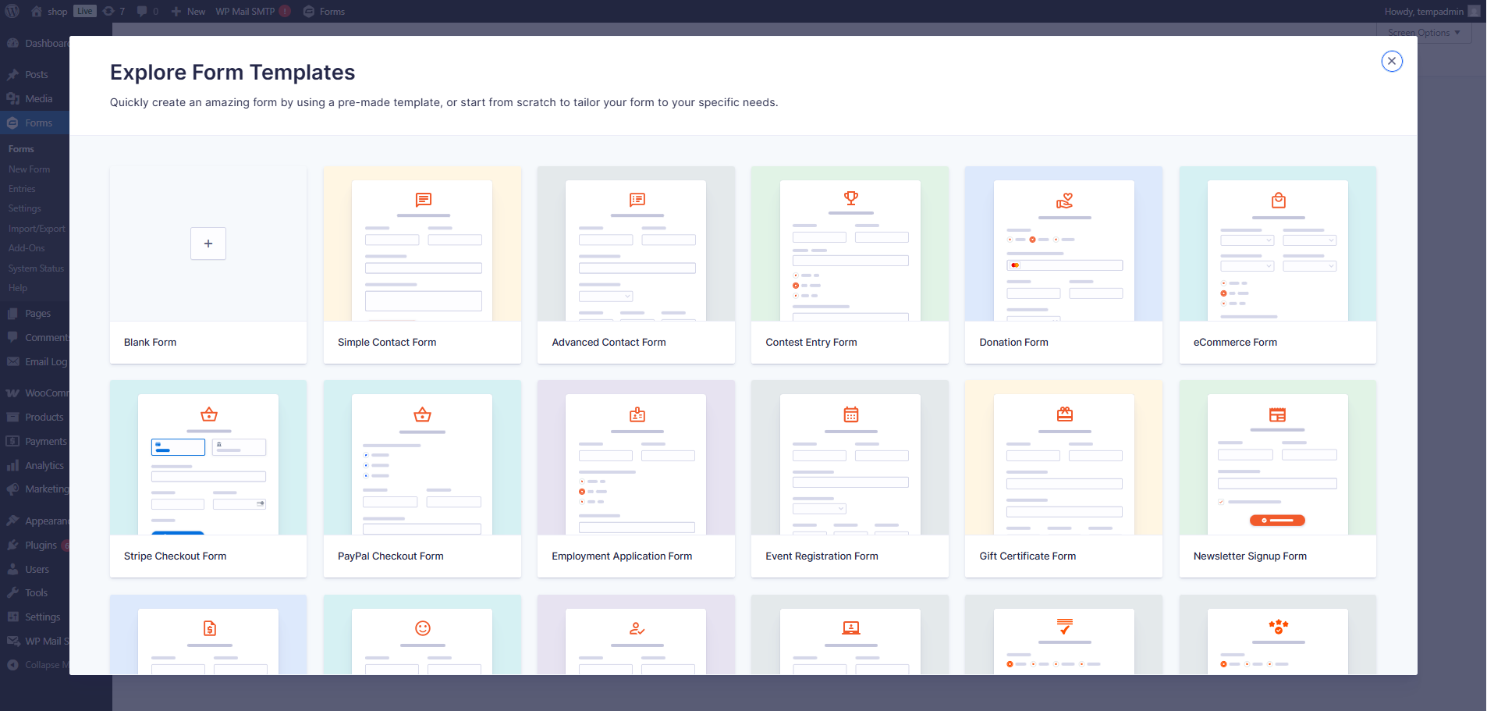Click the Stripe Checkout Form basket icon
Viewport: 1487px width, 711px height.
209,414
